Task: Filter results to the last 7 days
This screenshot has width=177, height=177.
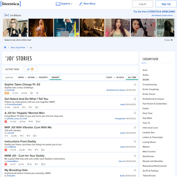Action: 109,77
